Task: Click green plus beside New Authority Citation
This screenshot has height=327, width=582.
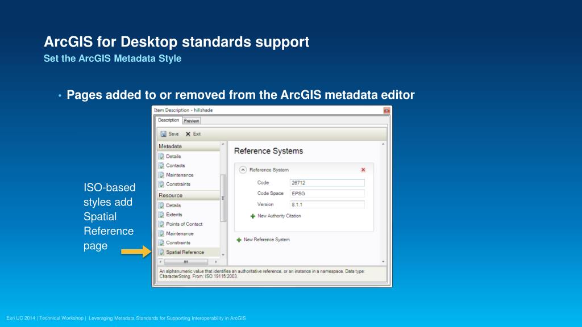Action: 253,216
